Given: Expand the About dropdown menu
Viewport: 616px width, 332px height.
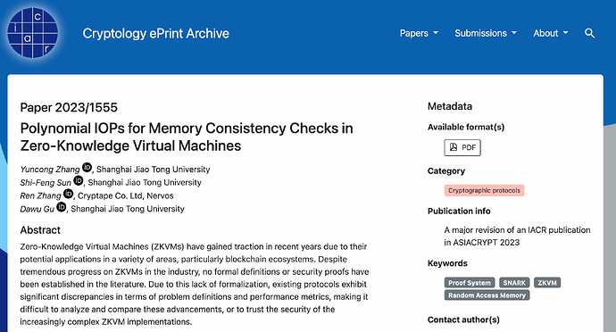Looking at the screenshot, I should point(551,33).
